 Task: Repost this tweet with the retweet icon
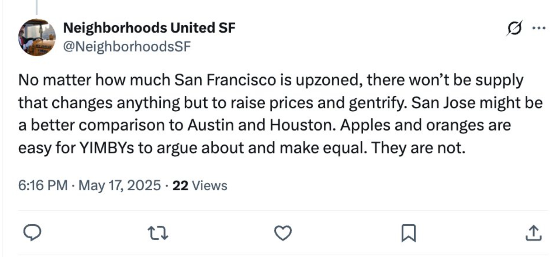158,233
